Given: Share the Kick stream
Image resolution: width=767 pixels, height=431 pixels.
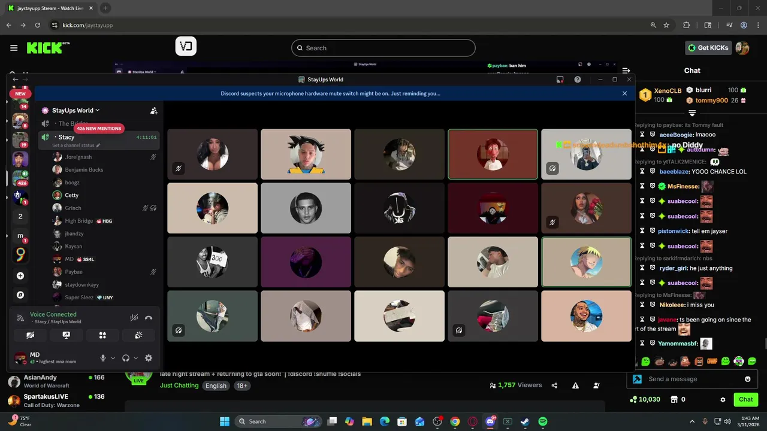Looking at the screenshot, I should (x=554, y=386).
